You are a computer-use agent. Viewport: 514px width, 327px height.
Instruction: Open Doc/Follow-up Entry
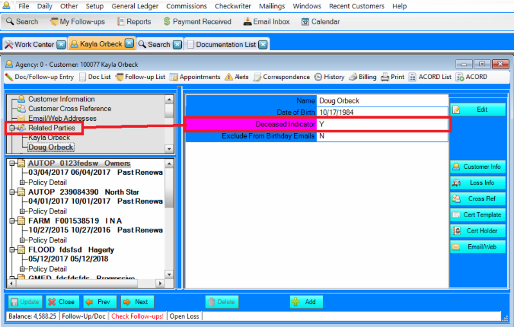pyautogui.click(x=39, y=77)
